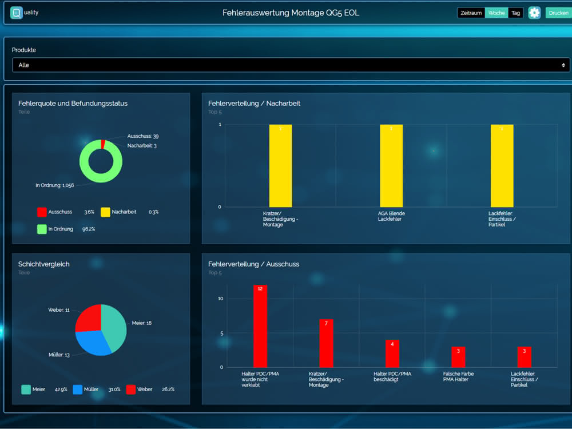Click the 42.9% Meier value
The height and width of the screenshot is (429, 572).
tap(61, 389)
